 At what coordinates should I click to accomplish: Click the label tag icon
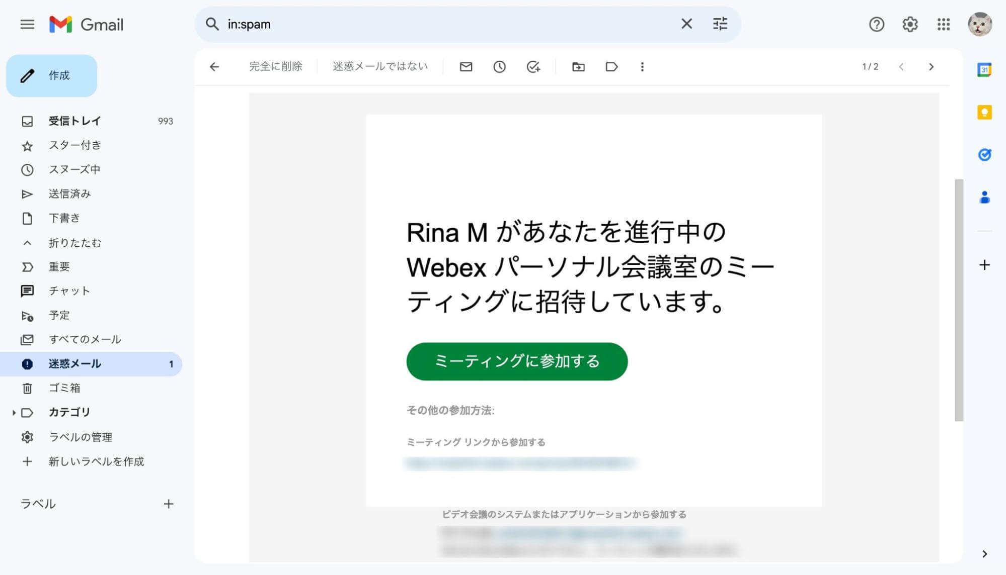[x=610, y=67]
